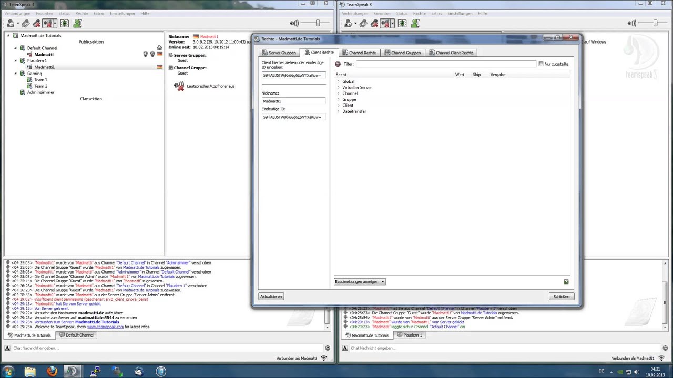Switch to Plaudern 1 chat tab in right window
Screen dimensions: 673x378
(410, 335)
